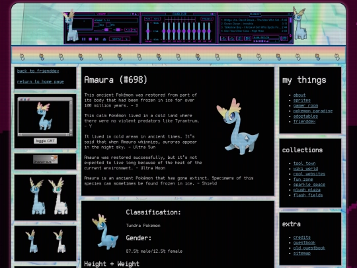Open the playlist REM menu button
357x268 pixels.
tap(232, 38)
